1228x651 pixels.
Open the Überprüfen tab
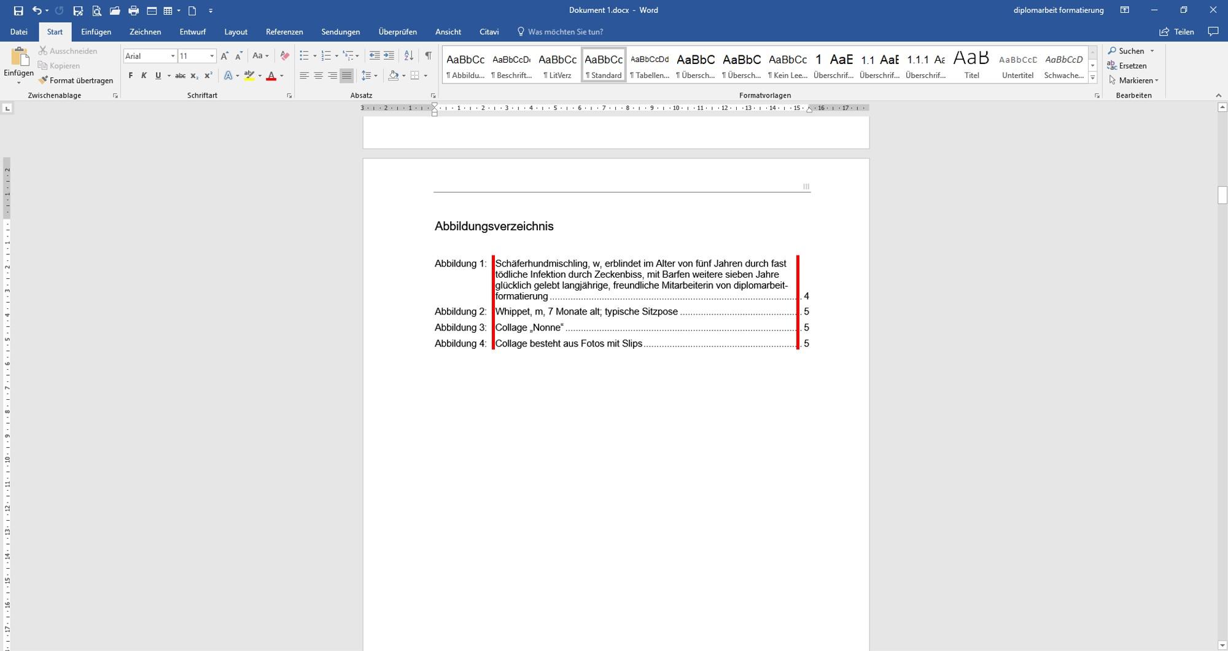click(397, 32)
